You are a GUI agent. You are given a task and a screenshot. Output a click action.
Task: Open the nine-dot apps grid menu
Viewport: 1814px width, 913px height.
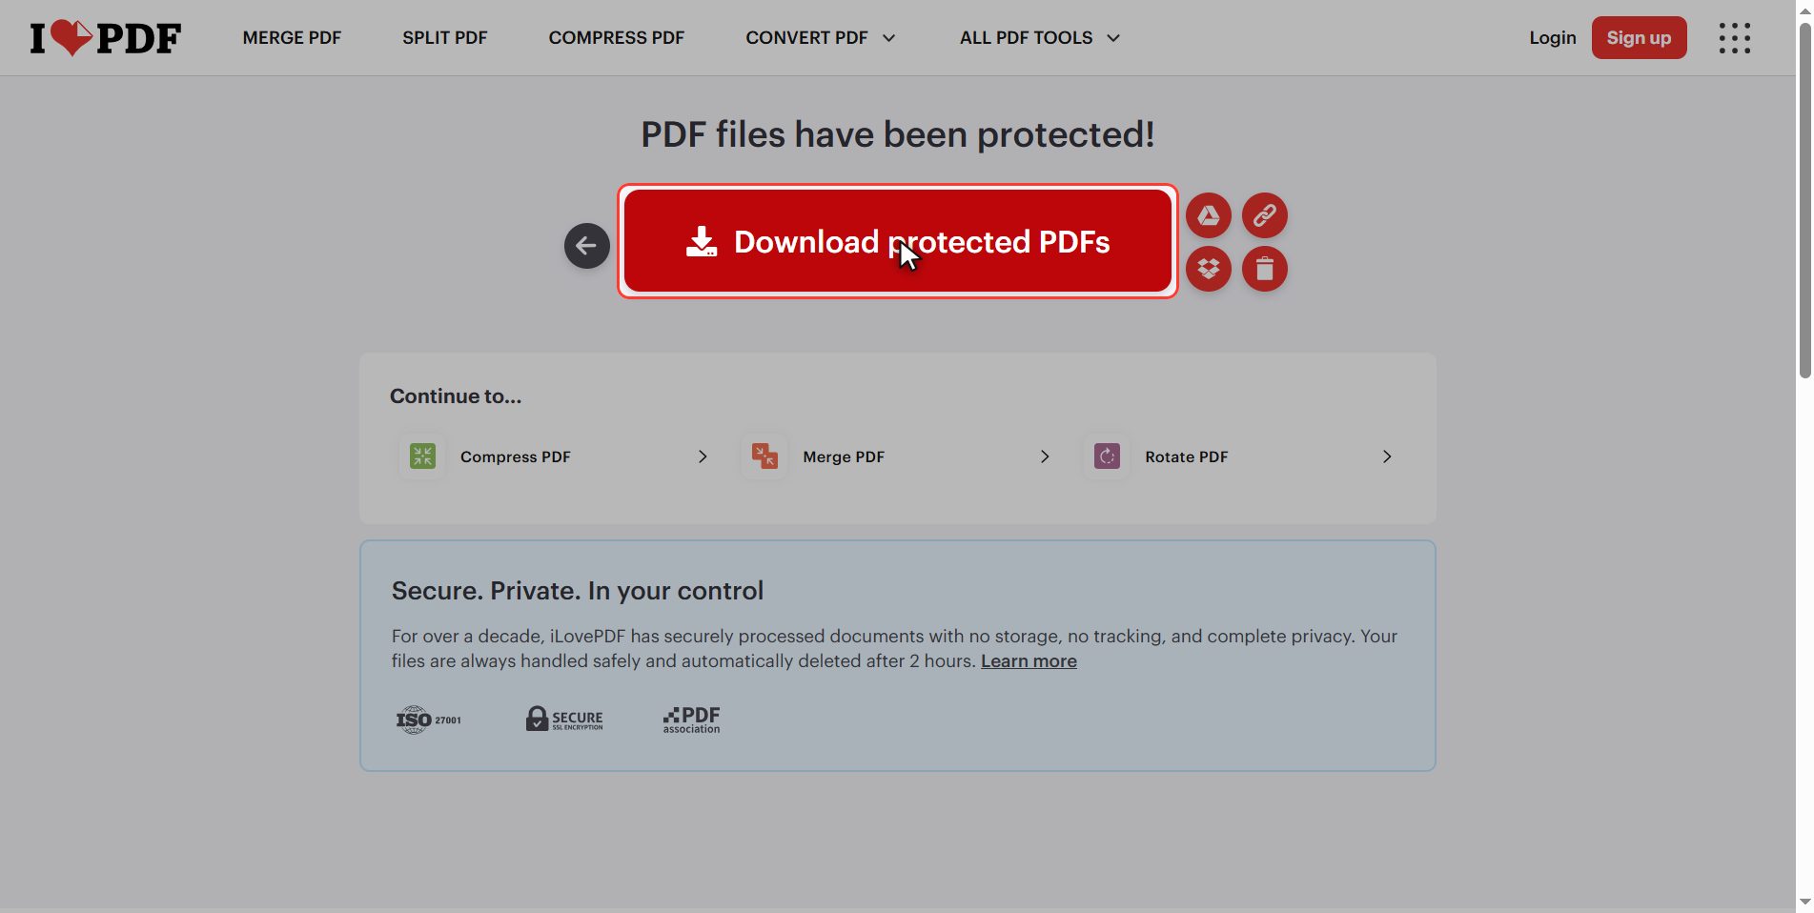click(x=1734, y=38)
